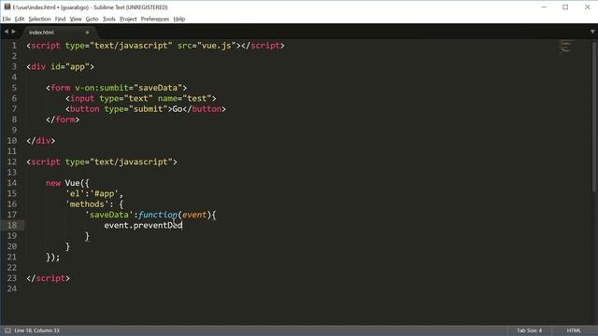Select line number 1 in gutter
Screen dimensions: 598x336
coord(14,46)
